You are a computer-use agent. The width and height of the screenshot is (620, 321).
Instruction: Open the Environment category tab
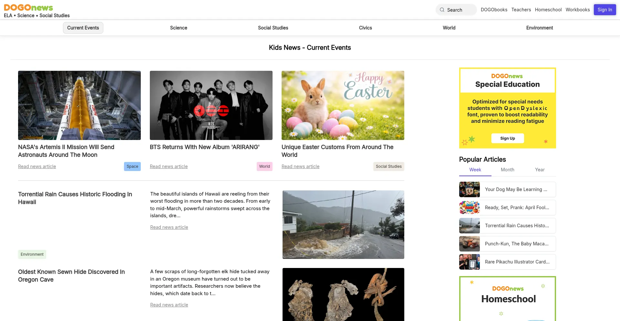click(539, 28)
